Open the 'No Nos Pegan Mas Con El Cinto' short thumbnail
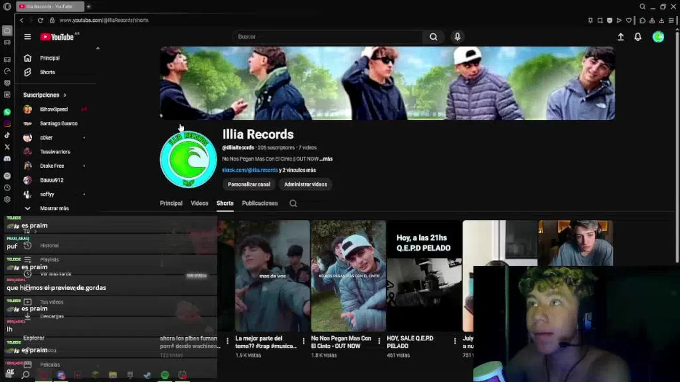The width and height of the screenshot is (680, 382). pyautogui.click(x=348, y=276)
